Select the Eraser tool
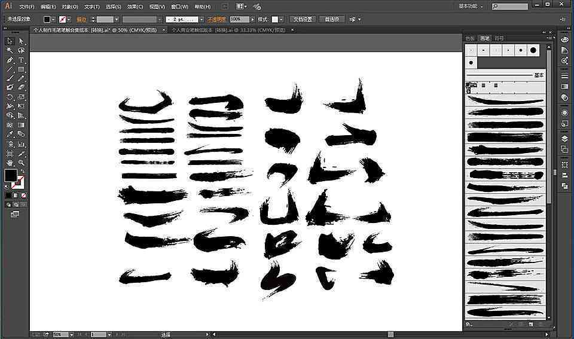 click(x=22, y=87)
